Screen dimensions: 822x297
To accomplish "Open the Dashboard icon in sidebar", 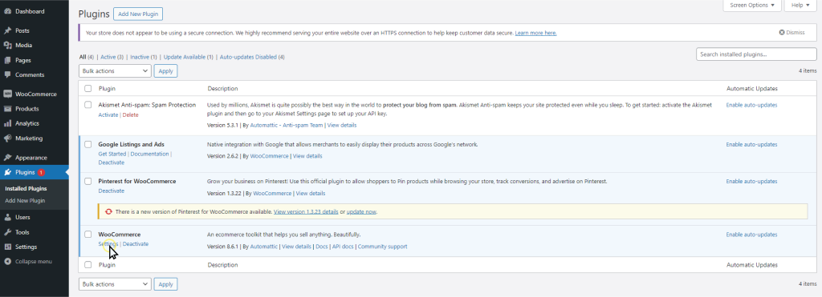I will [x=7, y=11].
